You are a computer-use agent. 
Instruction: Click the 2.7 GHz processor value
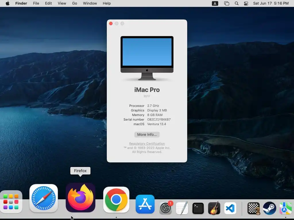(x=153, y=106)
